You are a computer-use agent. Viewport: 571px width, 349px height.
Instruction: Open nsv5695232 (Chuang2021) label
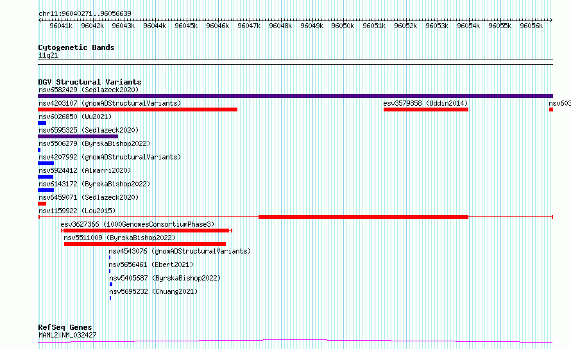pyautogui.click(x=153, y=291)
